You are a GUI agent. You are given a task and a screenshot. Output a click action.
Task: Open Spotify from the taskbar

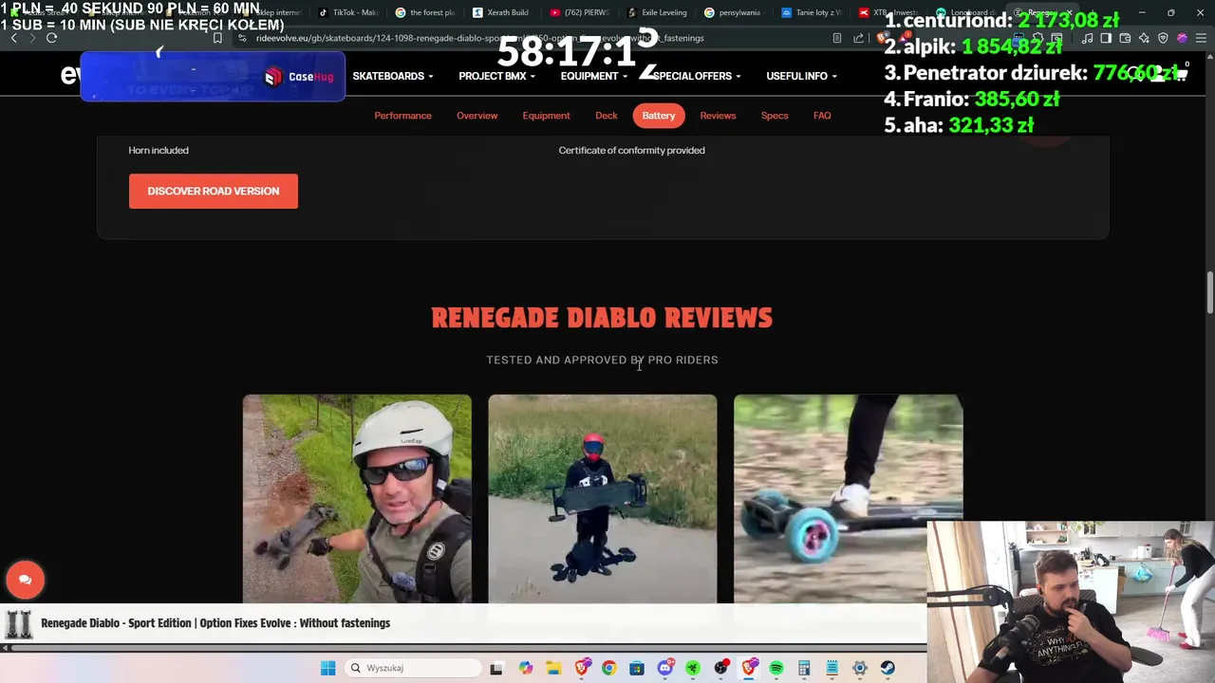pos(776,668)
